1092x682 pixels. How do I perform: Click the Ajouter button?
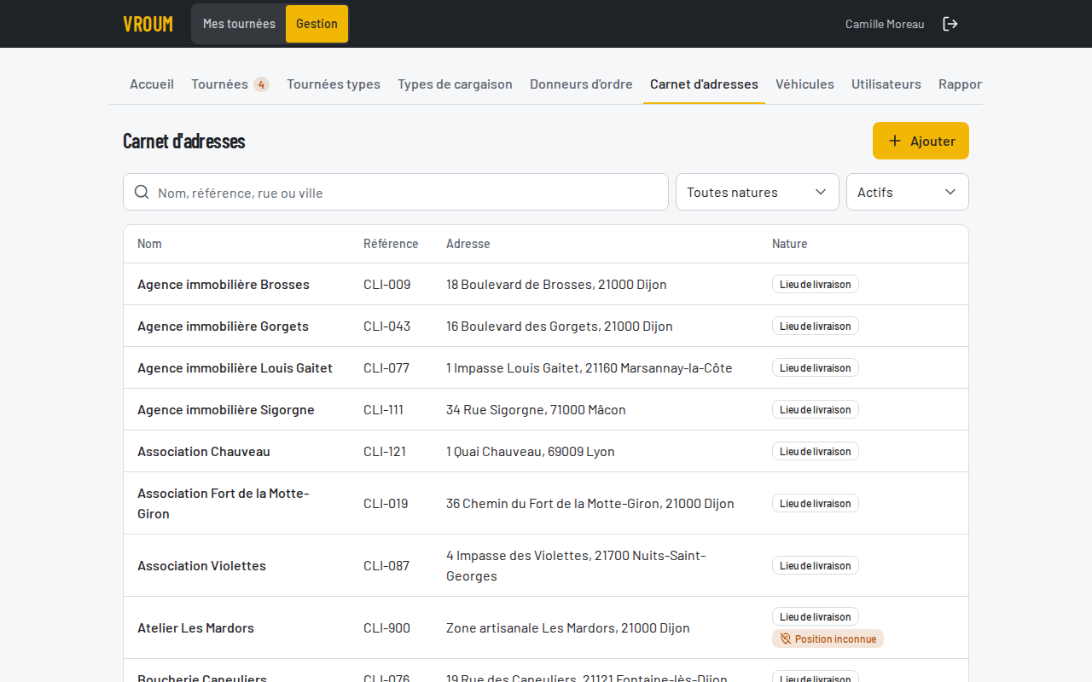(x=921, y=141)
